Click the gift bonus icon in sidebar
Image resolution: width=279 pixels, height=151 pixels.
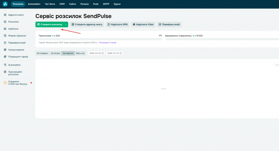tap(5, 83)
